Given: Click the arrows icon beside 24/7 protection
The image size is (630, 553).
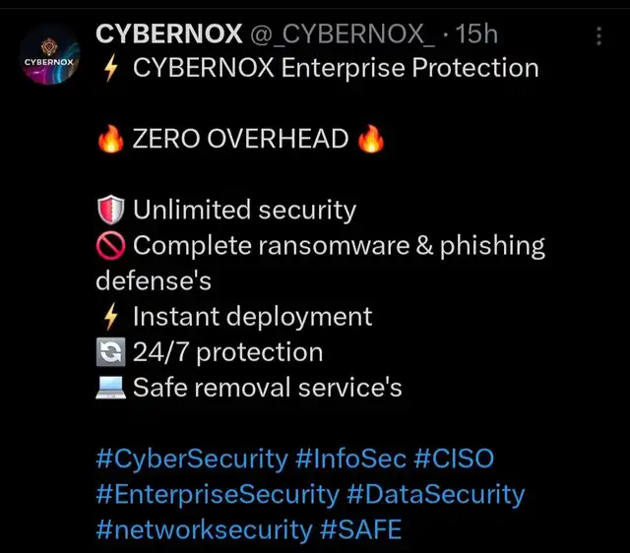Looking at the screenshot, I should click(x=109, y=352).
